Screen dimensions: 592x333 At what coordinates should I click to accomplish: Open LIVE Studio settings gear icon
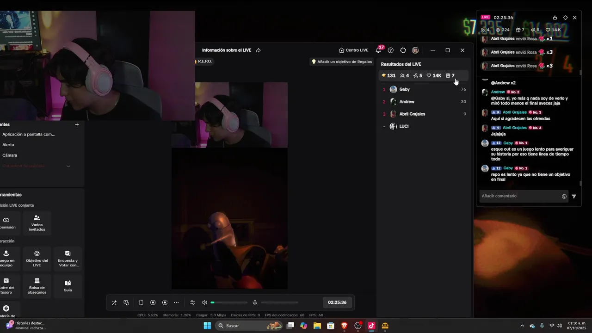[403, 50]
